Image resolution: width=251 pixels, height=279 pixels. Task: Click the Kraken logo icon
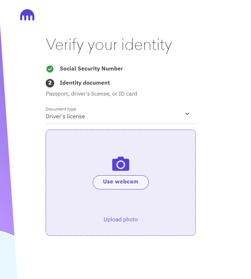27,15
